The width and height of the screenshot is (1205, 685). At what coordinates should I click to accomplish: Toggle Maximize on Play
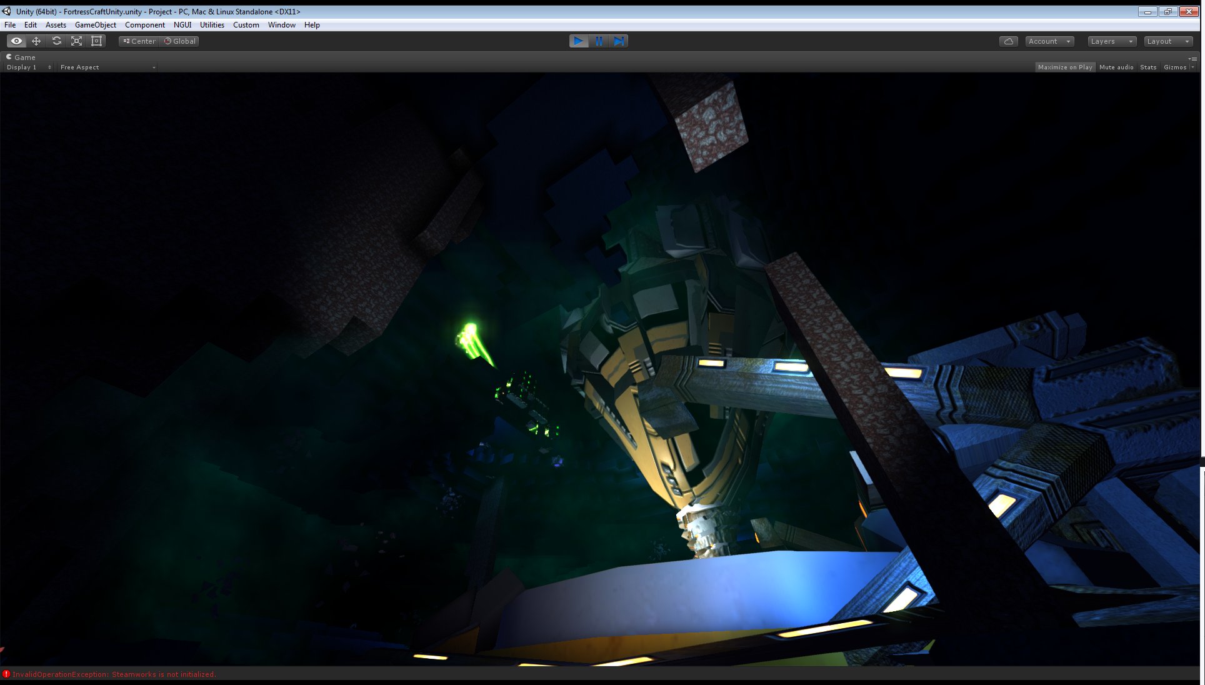[x=1065, y=67]
